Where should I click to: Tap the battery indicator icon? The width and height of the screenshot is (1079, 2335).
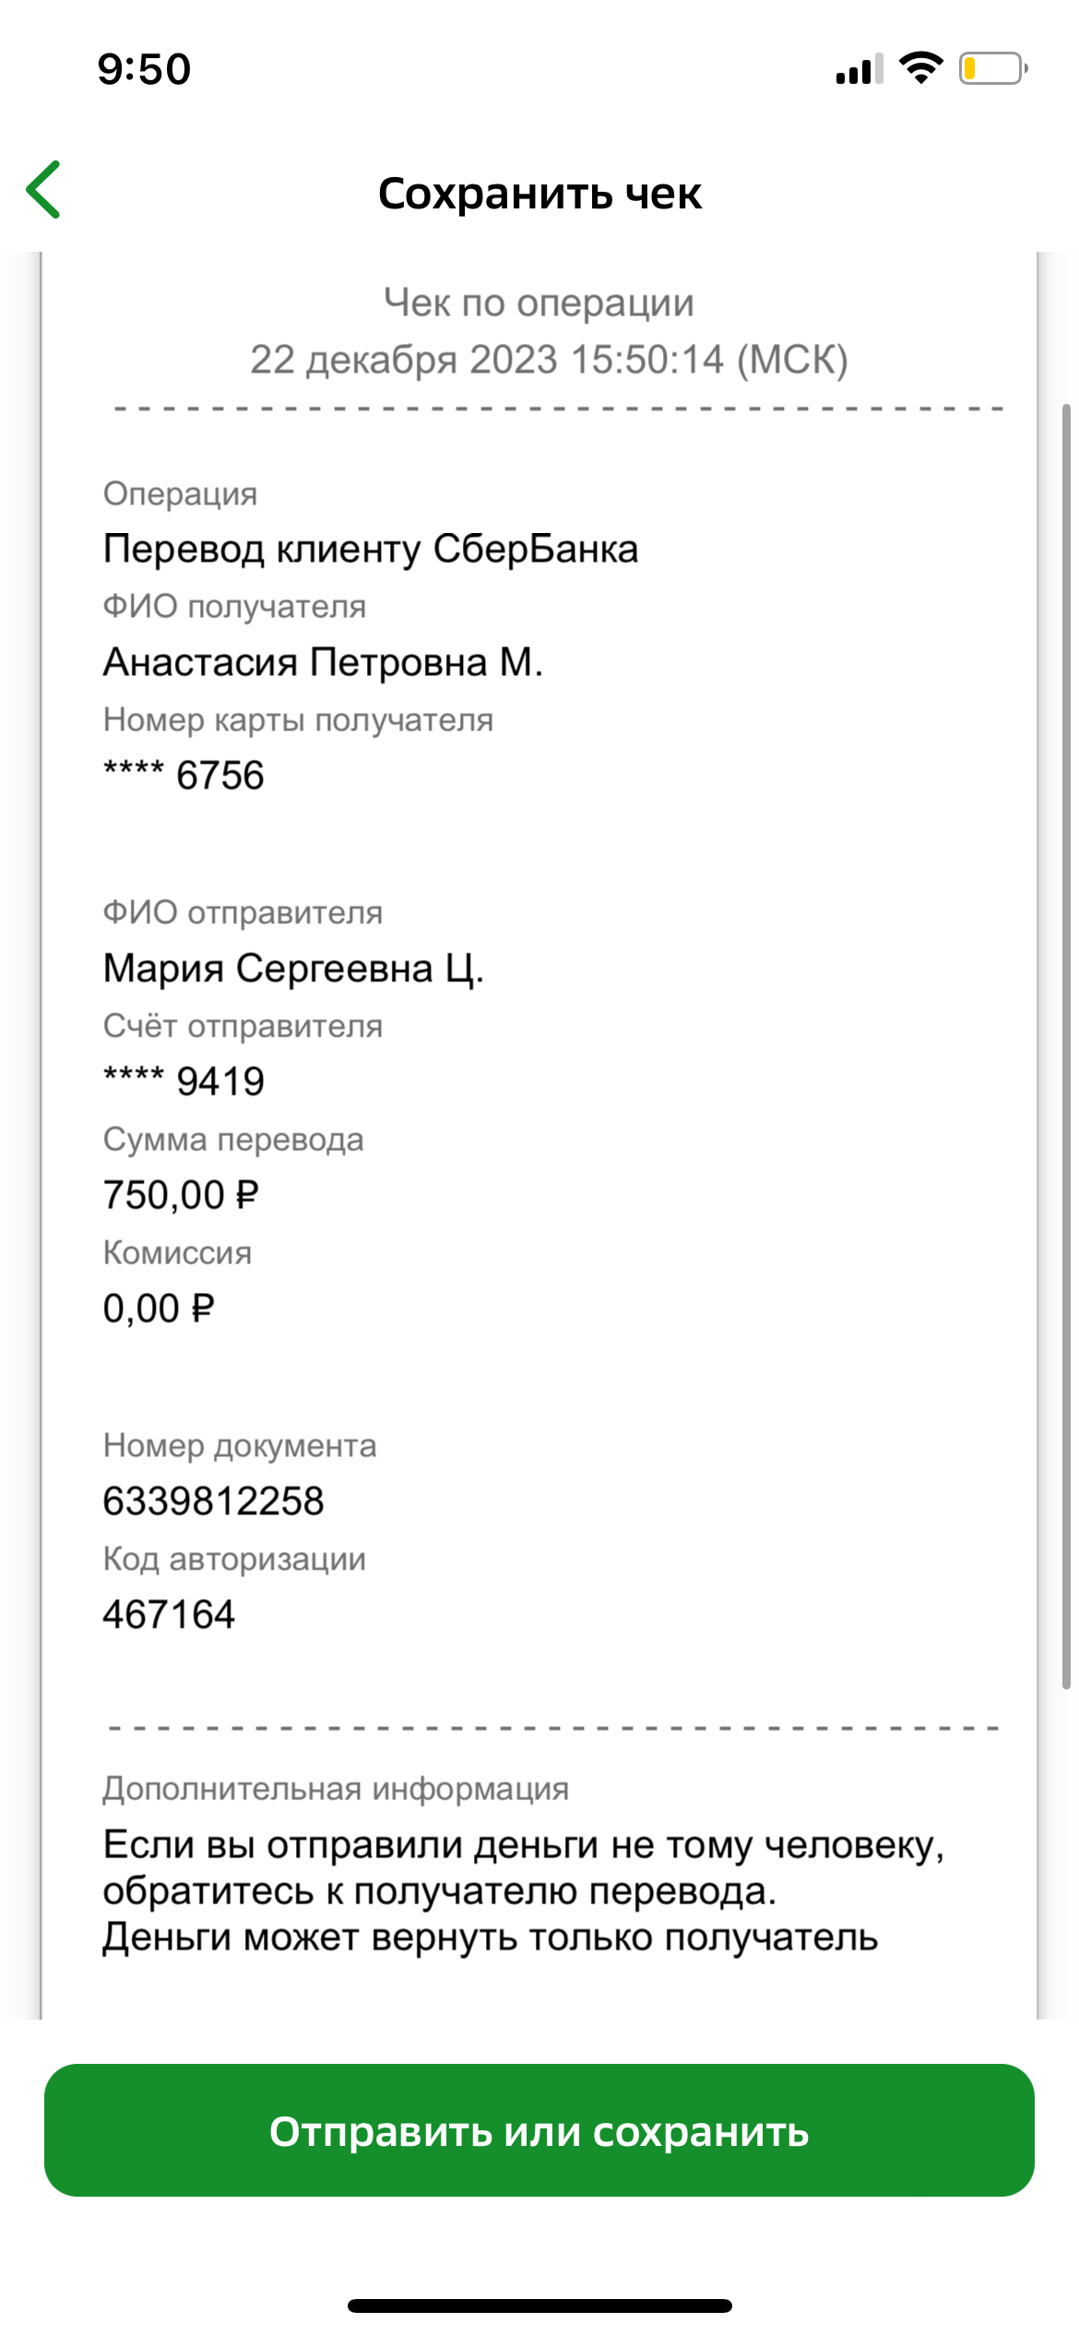[x=993, y=68]
